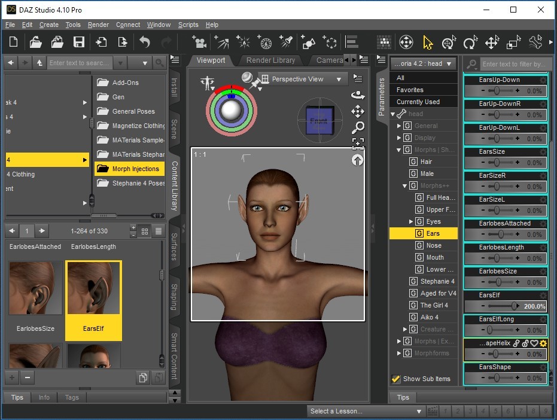Create a new camera with the camera icon
This screenshot has width=557, height=420.
coord(199,42)
